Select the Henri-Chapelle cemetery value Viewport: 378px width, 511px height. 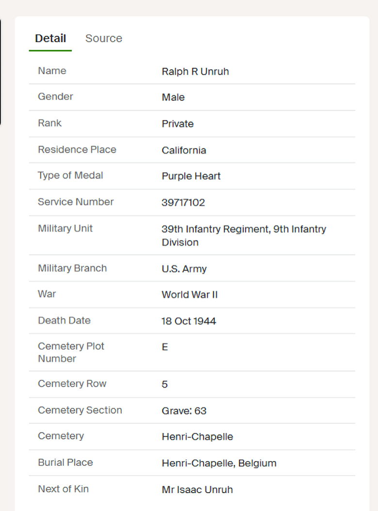(x=197, y=436)
